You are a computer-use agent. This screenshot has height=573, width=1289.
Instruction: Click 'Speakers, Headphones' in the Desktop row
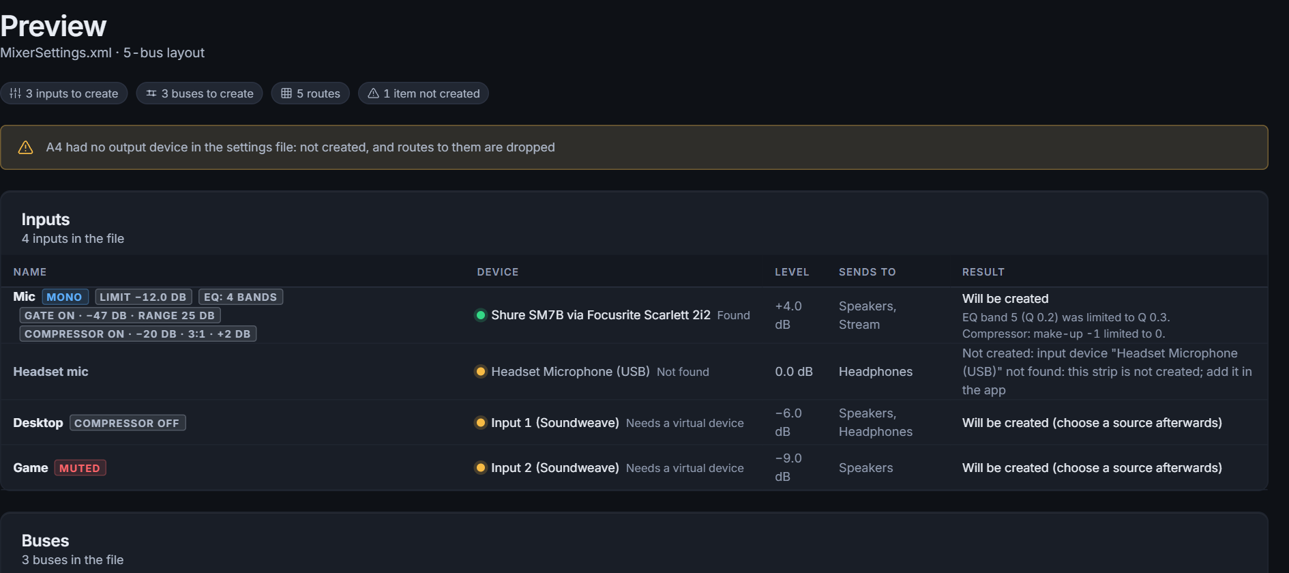click(x=876, y=422)
